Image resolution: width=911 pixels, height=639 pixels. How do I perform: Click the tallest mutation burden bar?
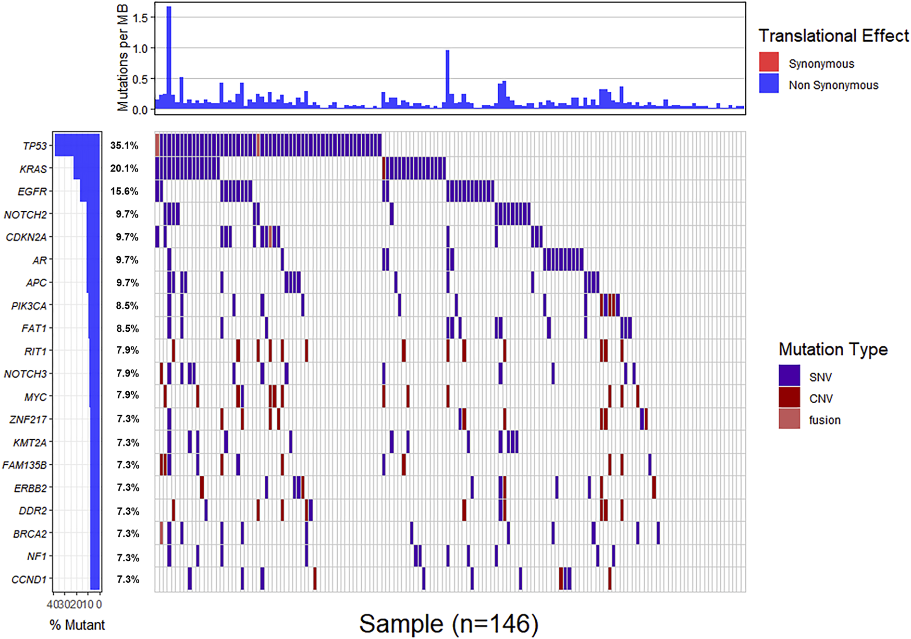(x=169, y=57)
